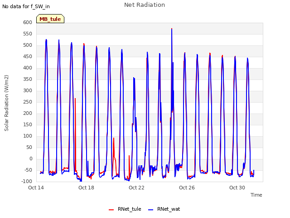
Task: Click the 450 y-axis tick label
Action: click(x=28, y=56)
